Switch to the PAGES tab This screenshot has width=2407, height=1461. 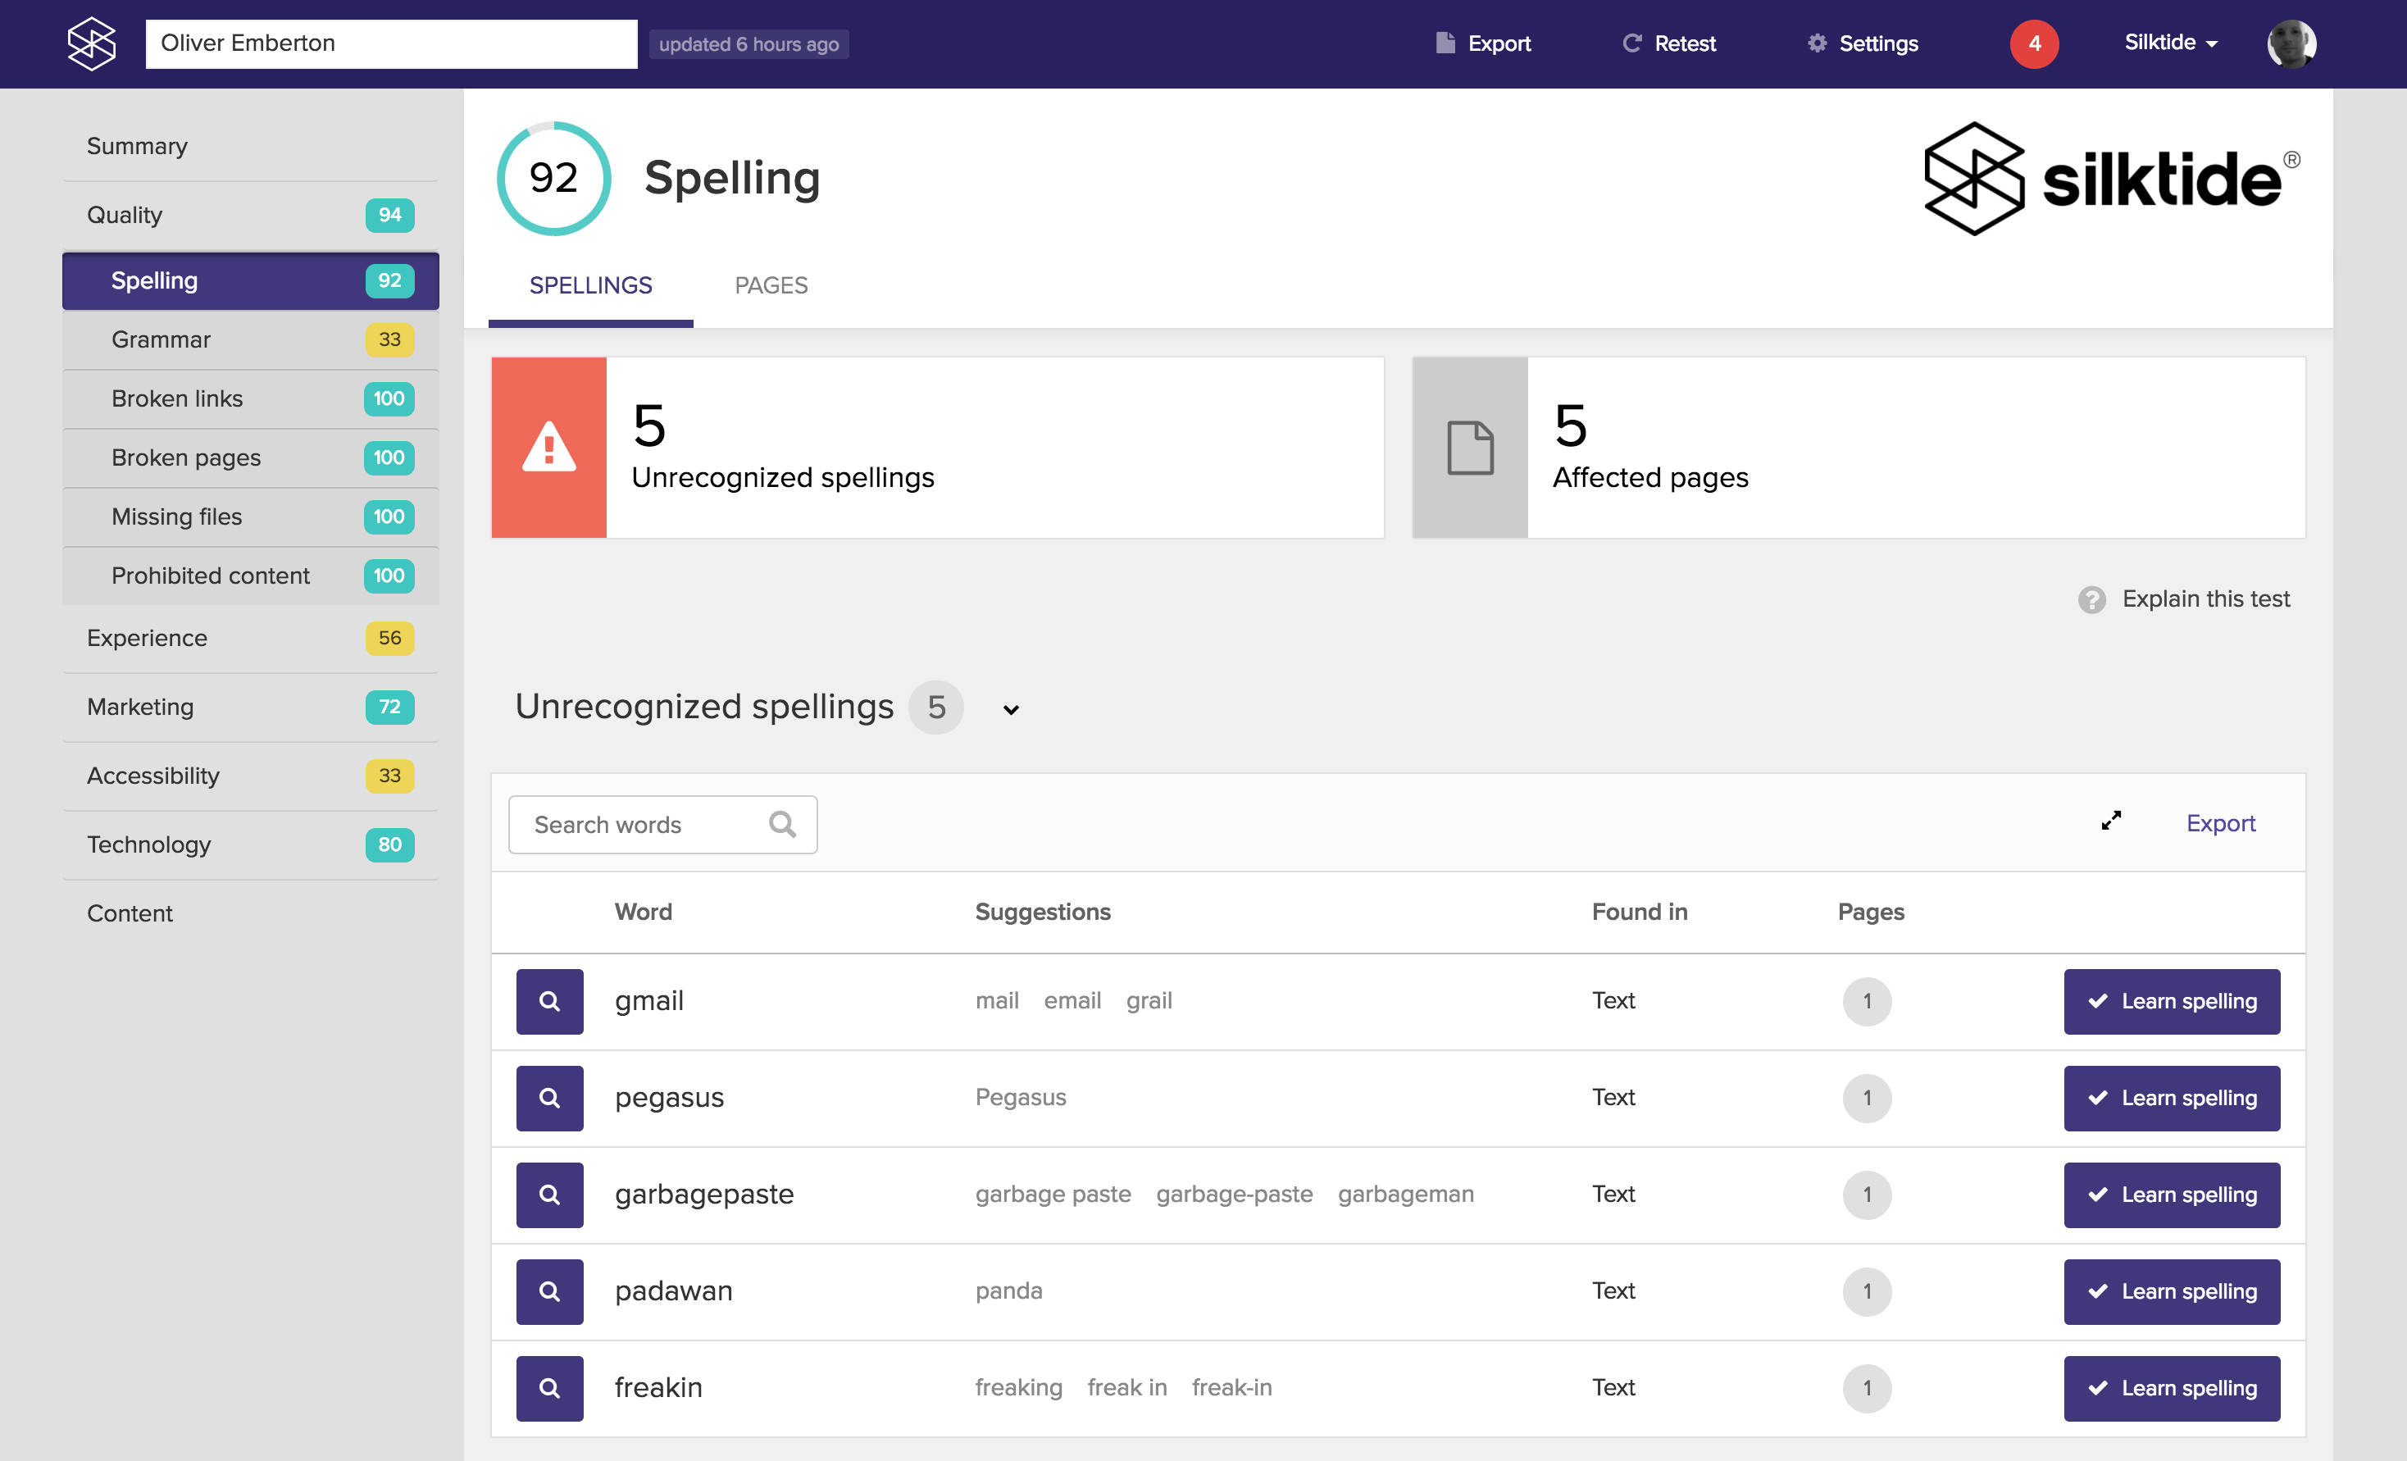click(771, 285)
